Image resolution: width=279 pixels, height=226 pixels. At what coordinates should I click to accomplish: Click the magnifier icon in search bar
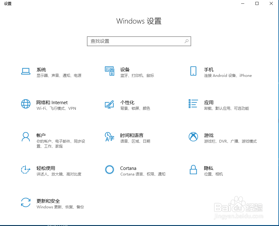[x=186, y=41]
